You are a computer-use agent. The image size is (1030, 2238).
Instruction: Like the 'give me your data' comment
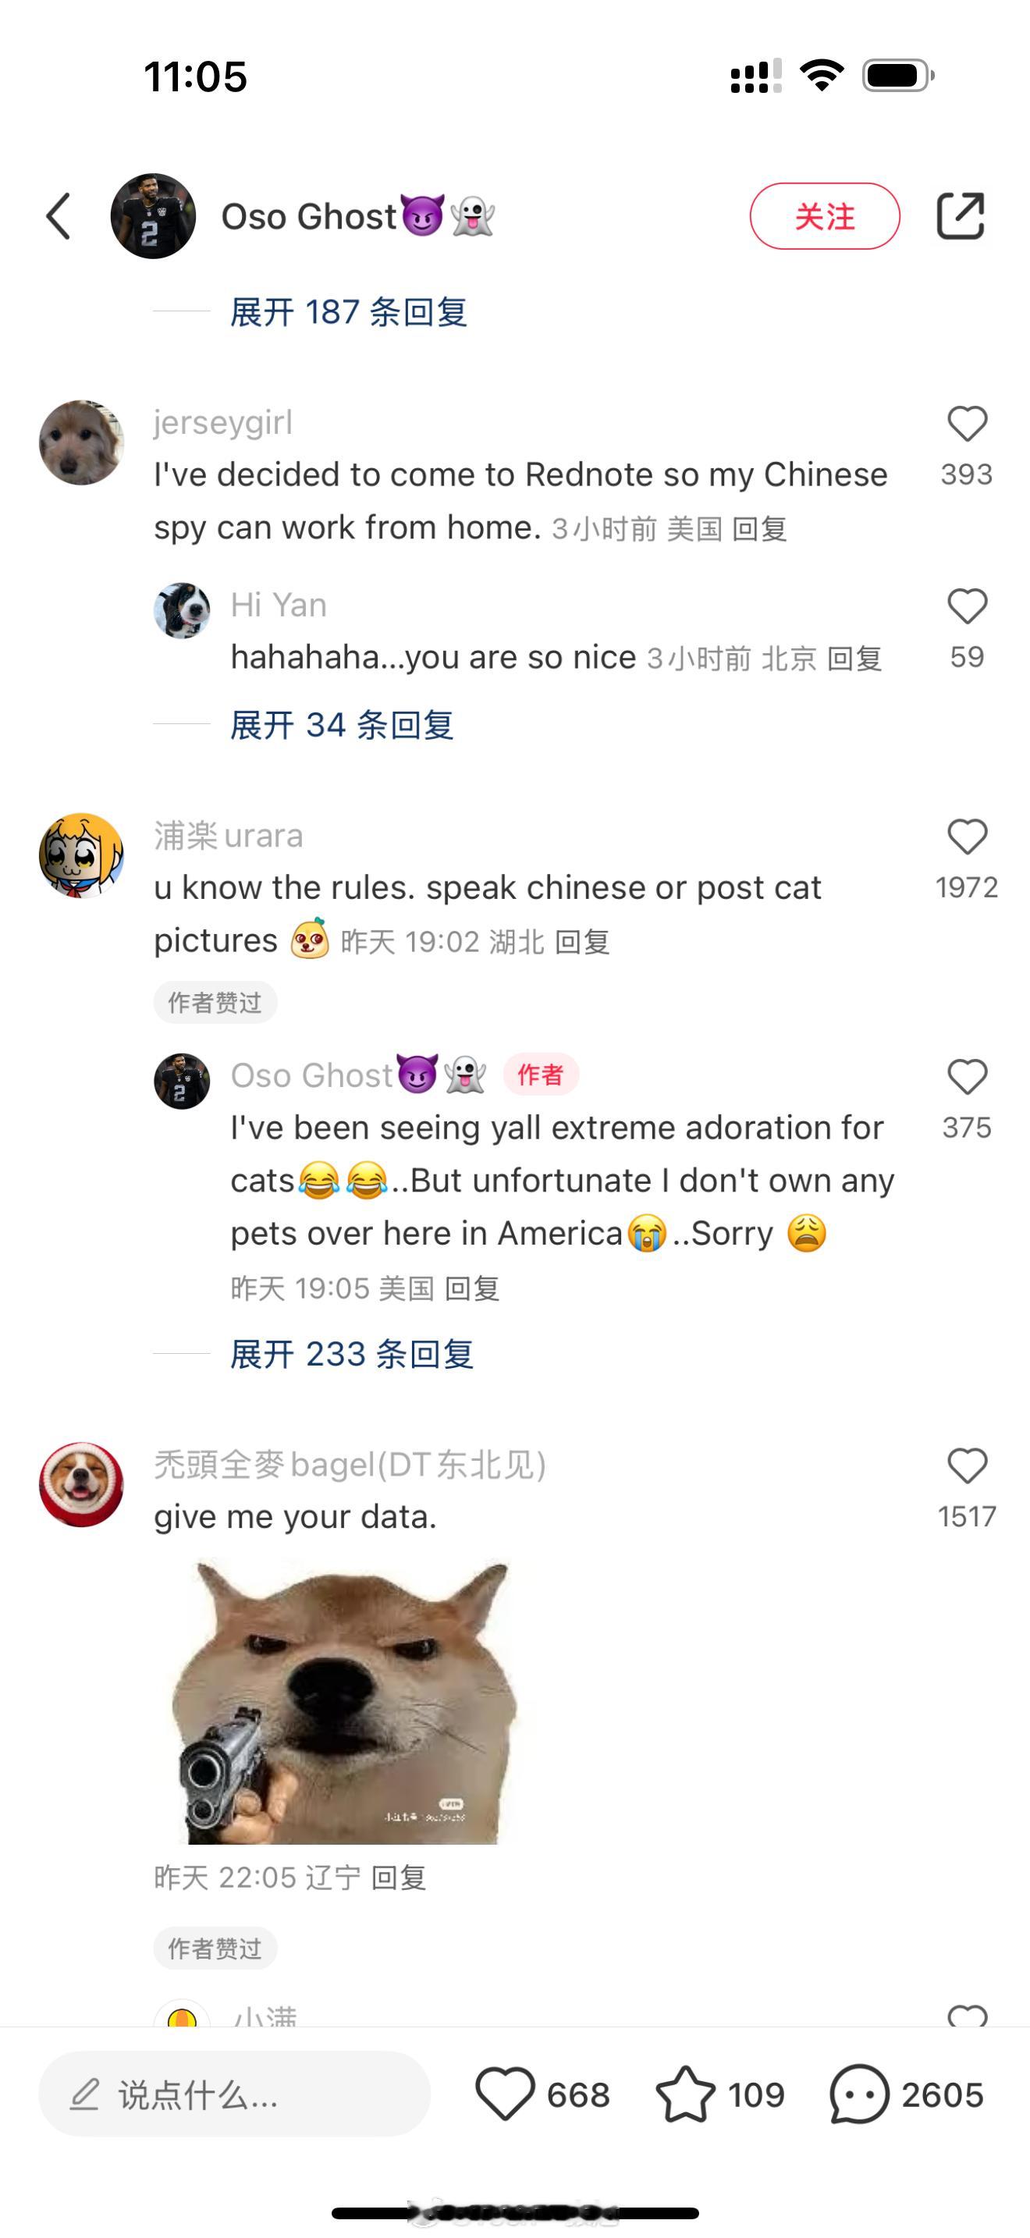point(967,1466)
